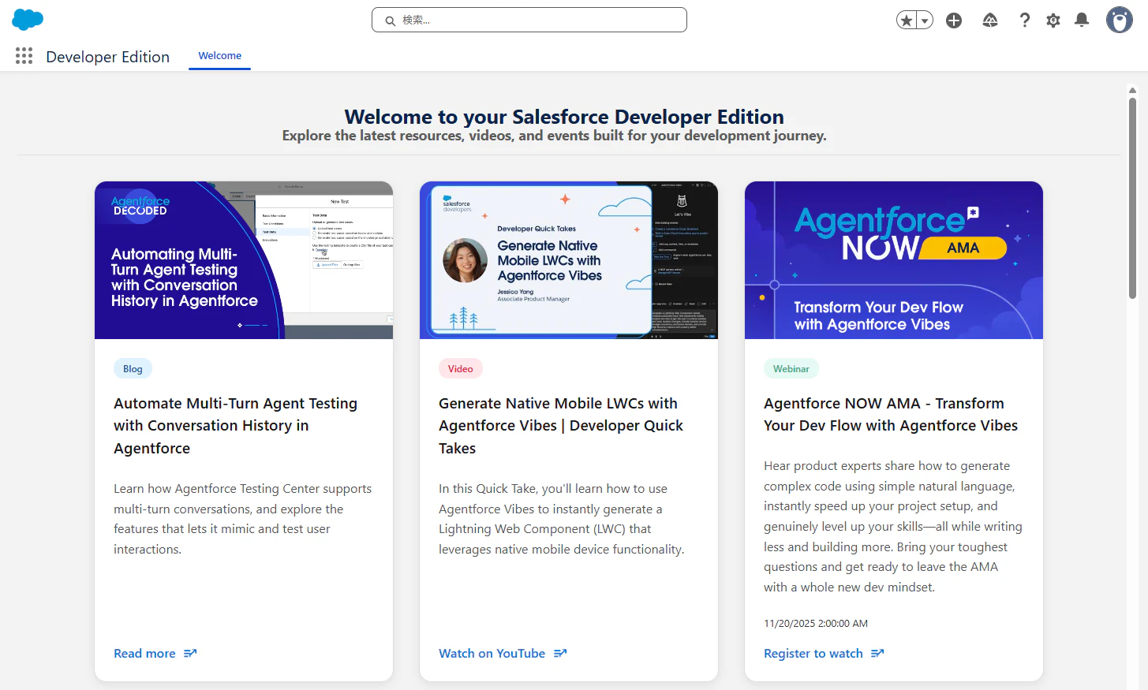The width and height of the screenshot is (1148, 690).
Task: Click the Automate Multi-Turn Agent Testing card title
Action: pyautogui.click(x=235, y=426)
